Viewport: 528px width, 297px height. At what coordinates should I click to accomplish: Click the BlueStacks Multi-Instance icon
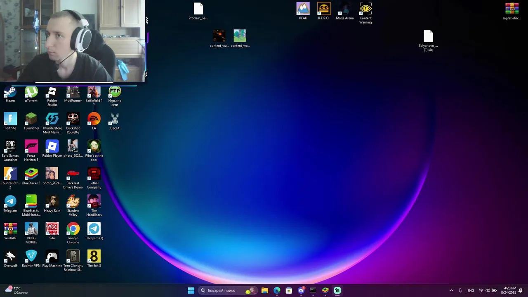pyautogui.click(x=31, y=206)
